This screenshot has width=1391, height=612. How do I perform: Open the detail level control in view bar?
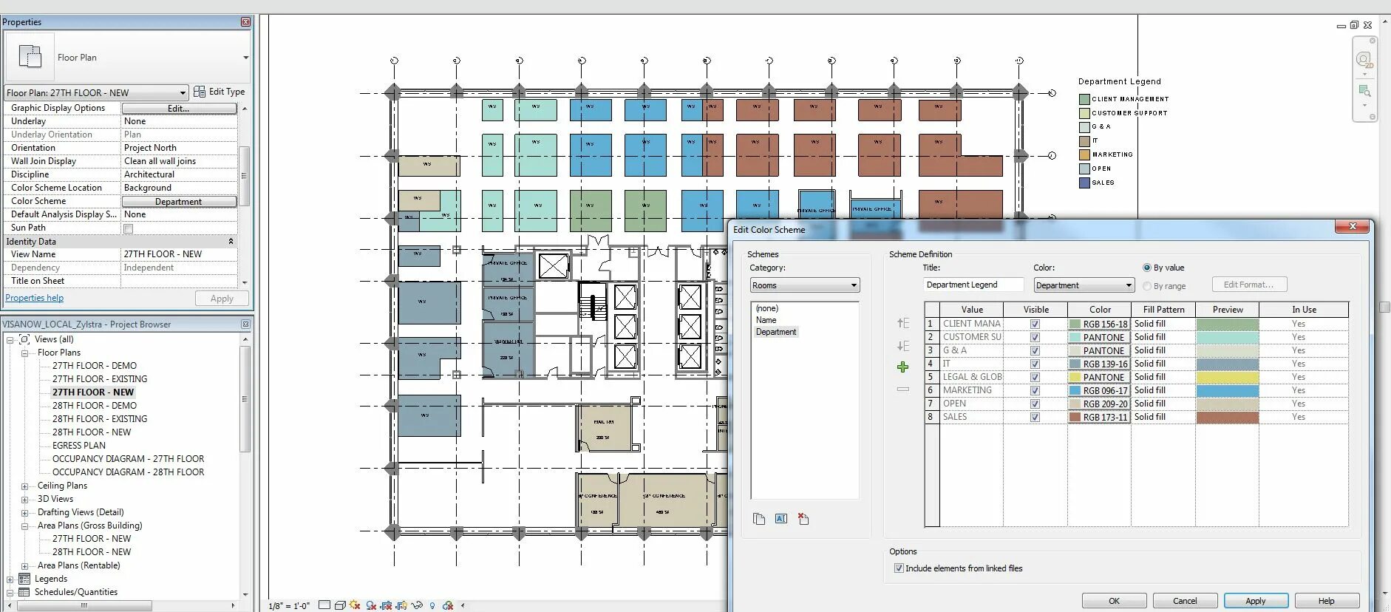[x=324, y=605]
